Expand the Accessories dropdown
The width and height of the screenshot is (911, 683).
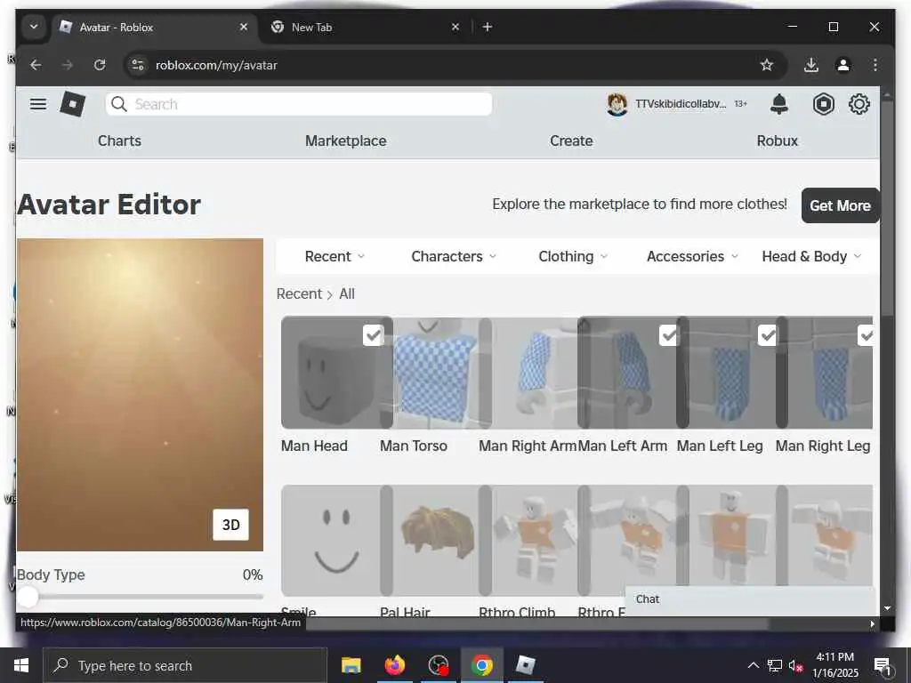click(692, 256)
